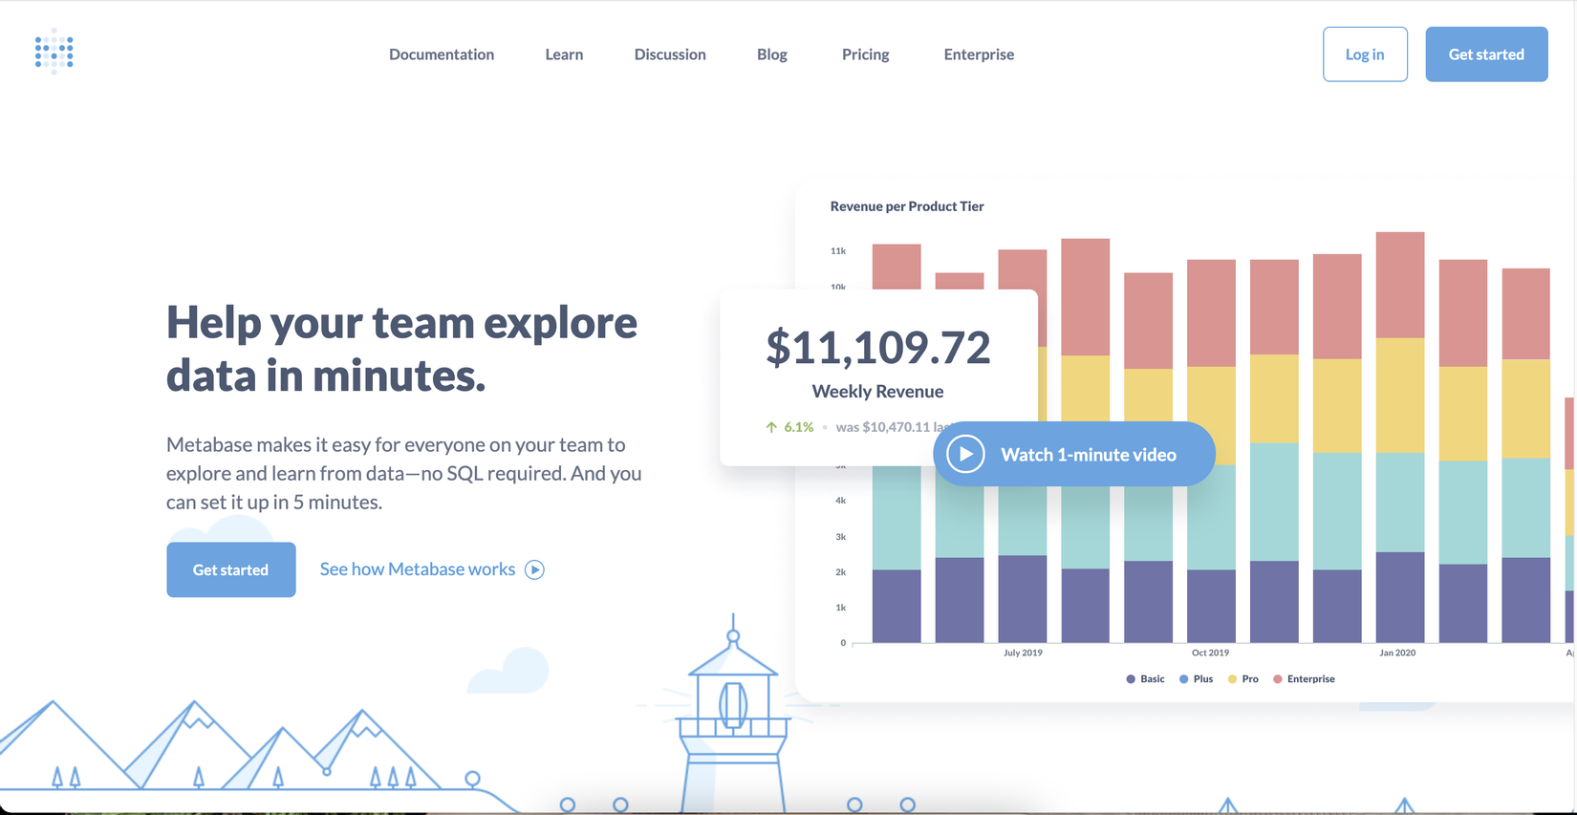Open the Documentation menu item

click(x=442, y=54)
